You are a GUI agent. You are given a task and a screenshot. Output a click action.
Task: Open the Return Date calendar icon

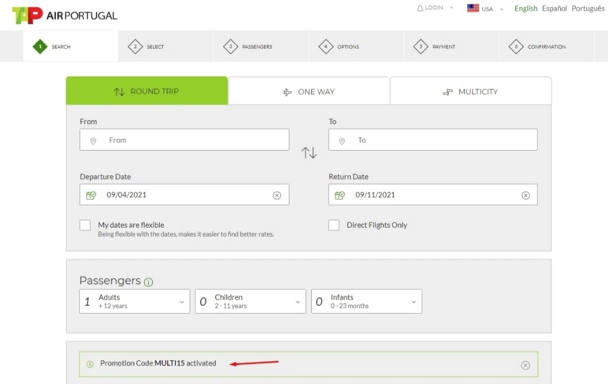[339, 195]
